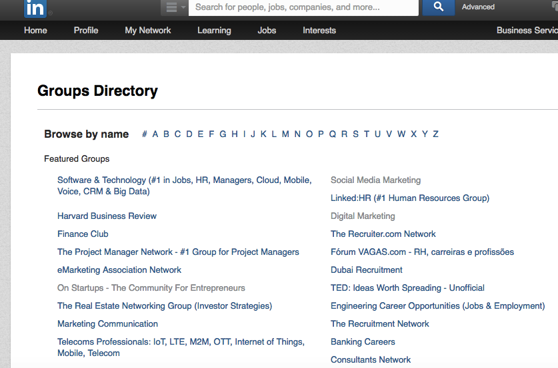Expand the Interests menu
The height and width of the screenshot is (368, 558).
coord(319,31)
